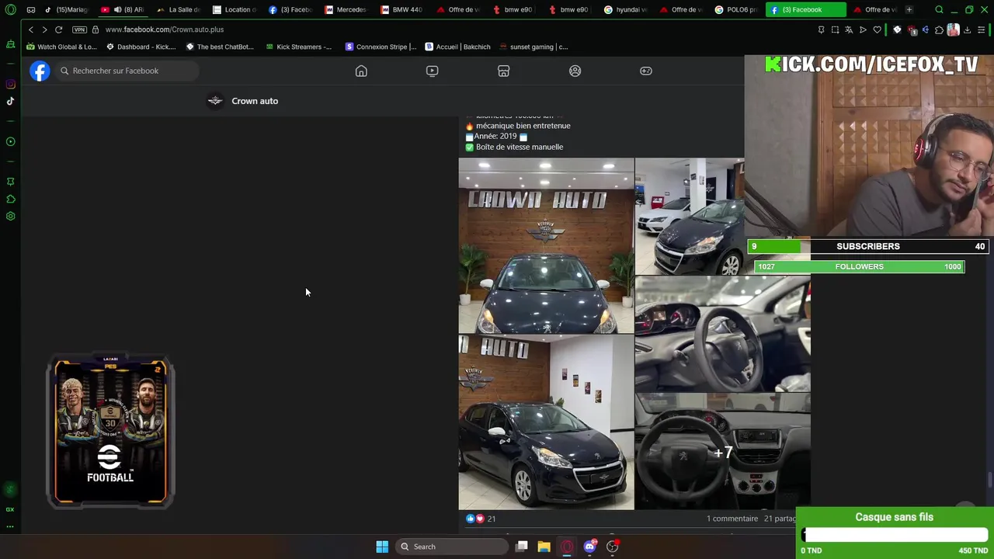This screenshot has height=559, width=994.
Task: Toggle the VPN badge in address bar
Action: (79, 30)
